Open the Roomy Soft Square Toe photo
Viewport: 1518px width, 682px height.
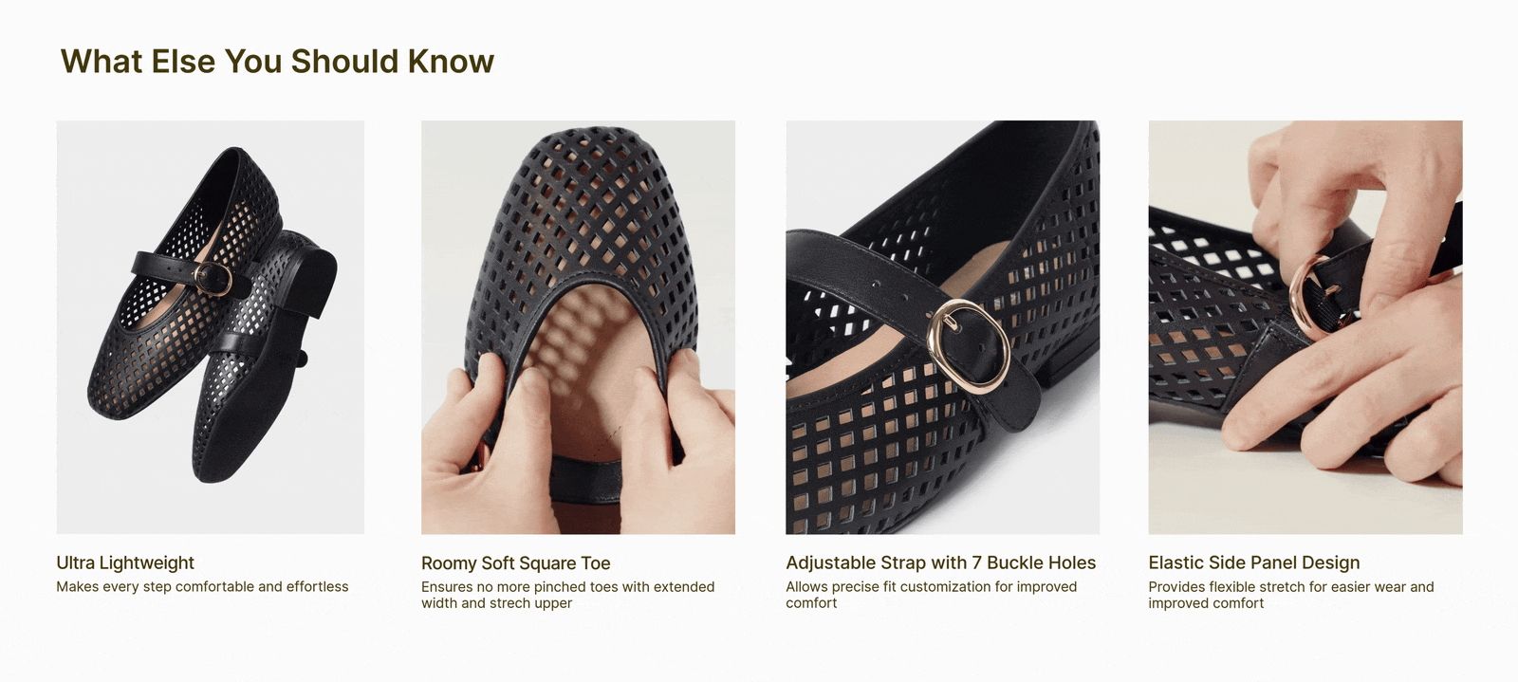tap(578, 326)
